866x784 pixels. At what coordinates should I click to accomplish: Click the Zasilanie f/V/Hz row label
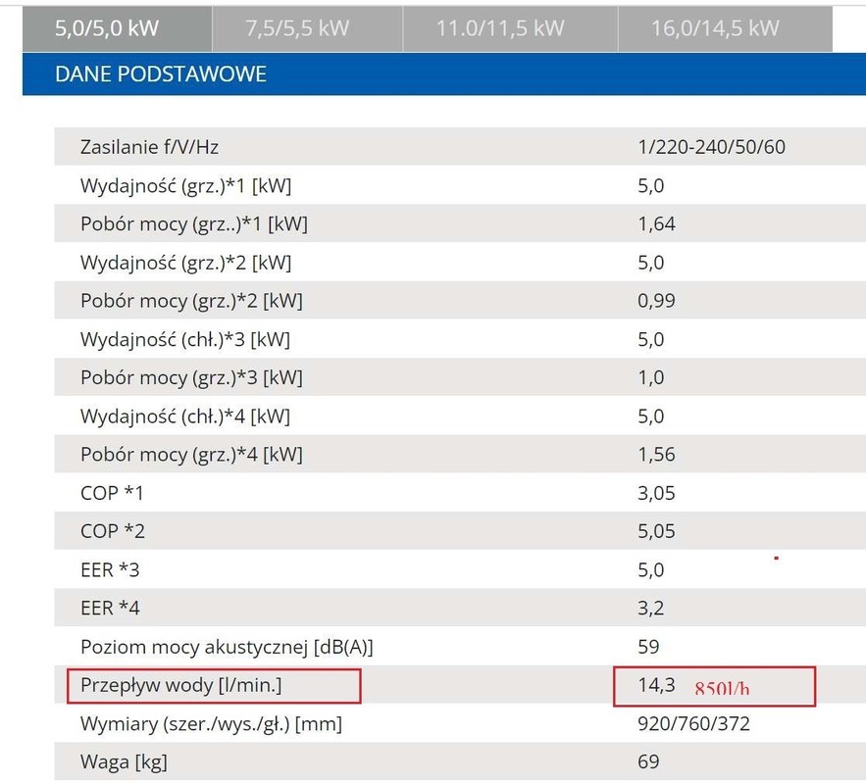coord(149,148)
